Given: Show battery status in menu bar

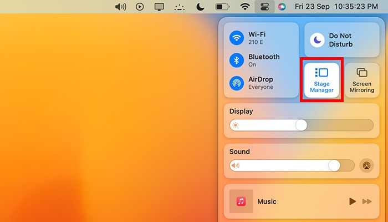Looking at the screenshot, I should (x=222, y=7).
